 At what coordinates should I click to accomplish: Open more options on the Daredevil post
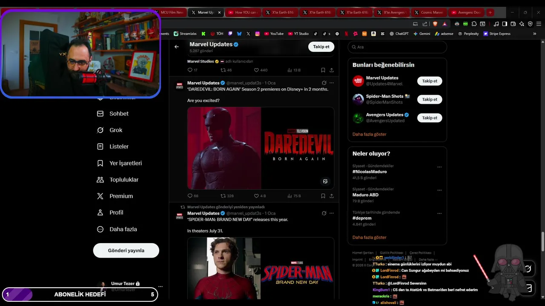click(x=332, y=83)
